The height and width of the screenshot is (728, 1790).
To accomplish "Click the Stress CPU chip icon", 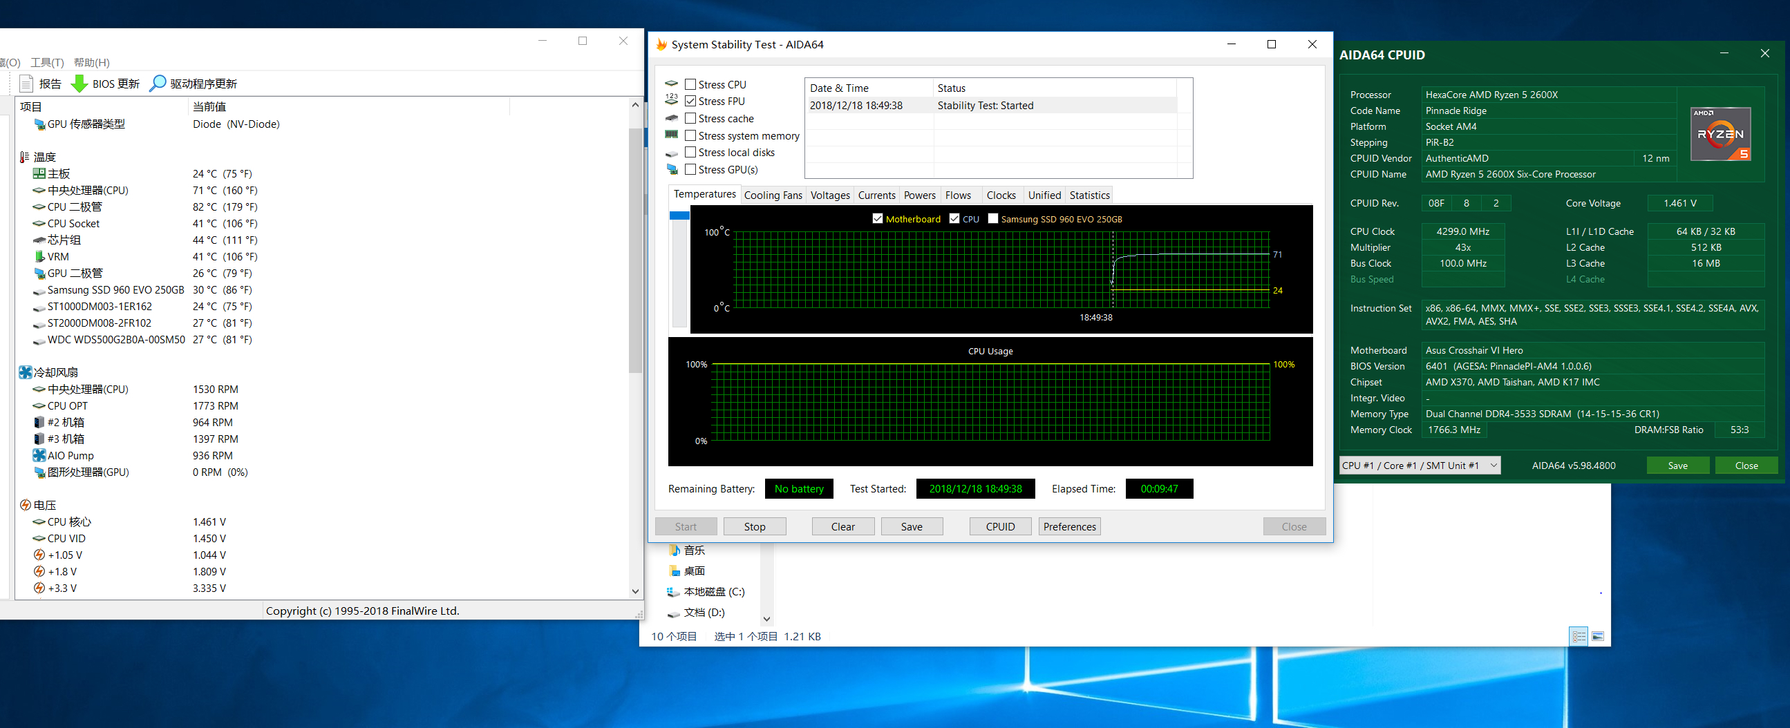I will coord(671,84).
